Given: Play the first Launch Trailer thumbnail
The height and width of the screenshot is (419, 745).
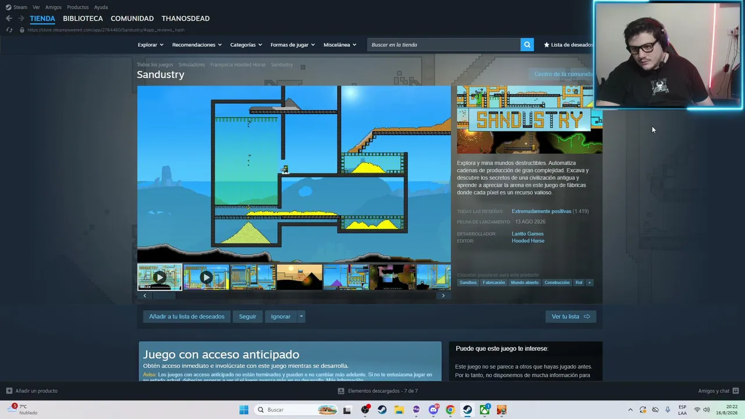Looking at the screenshot, I should click(x=159, y=278).
